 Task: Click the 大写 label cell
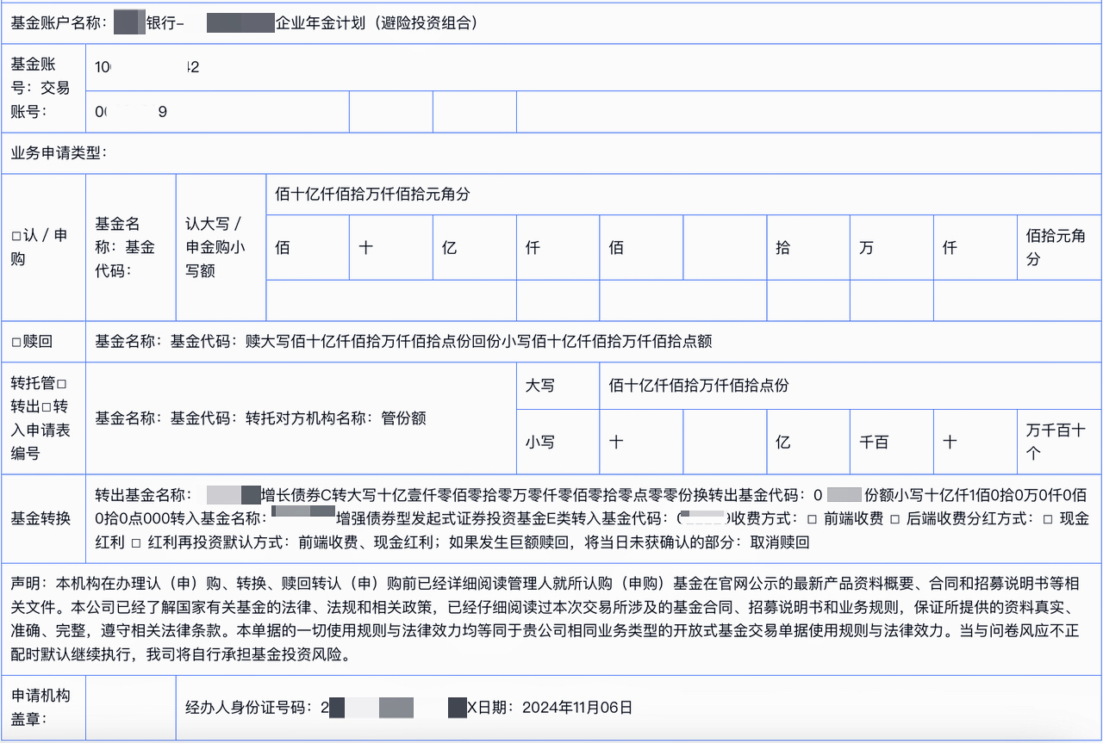pyautogui.click(x=558, y=386)
